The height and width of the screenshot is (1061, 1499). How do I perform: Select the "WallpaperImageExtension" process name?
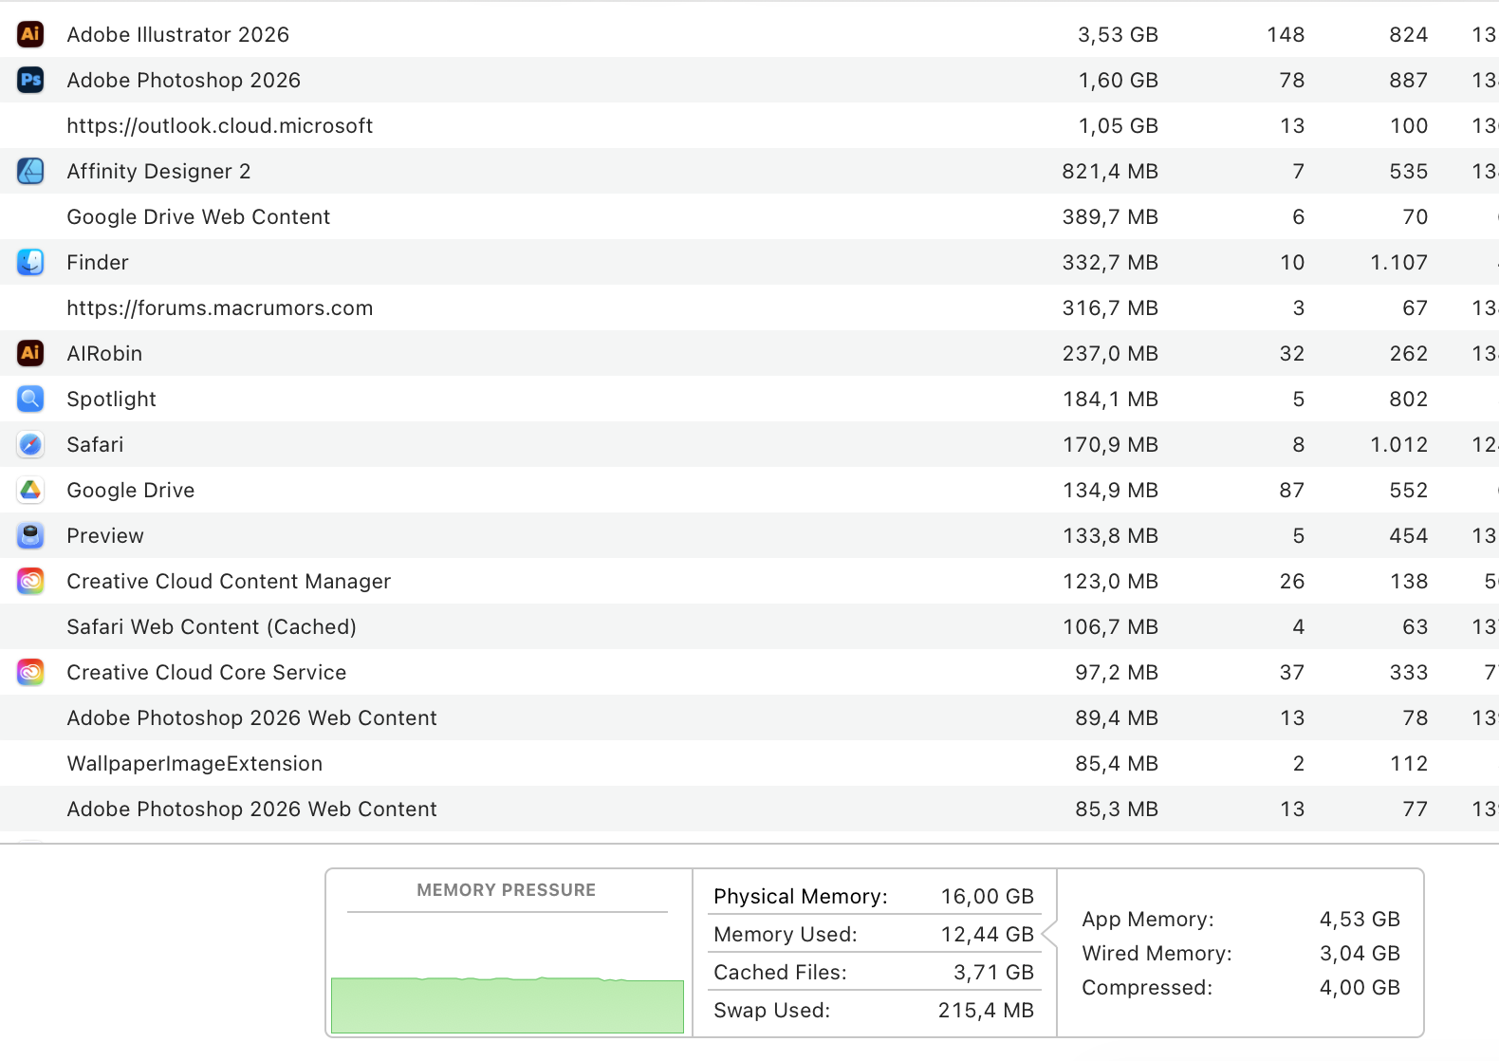pos(194,763)
